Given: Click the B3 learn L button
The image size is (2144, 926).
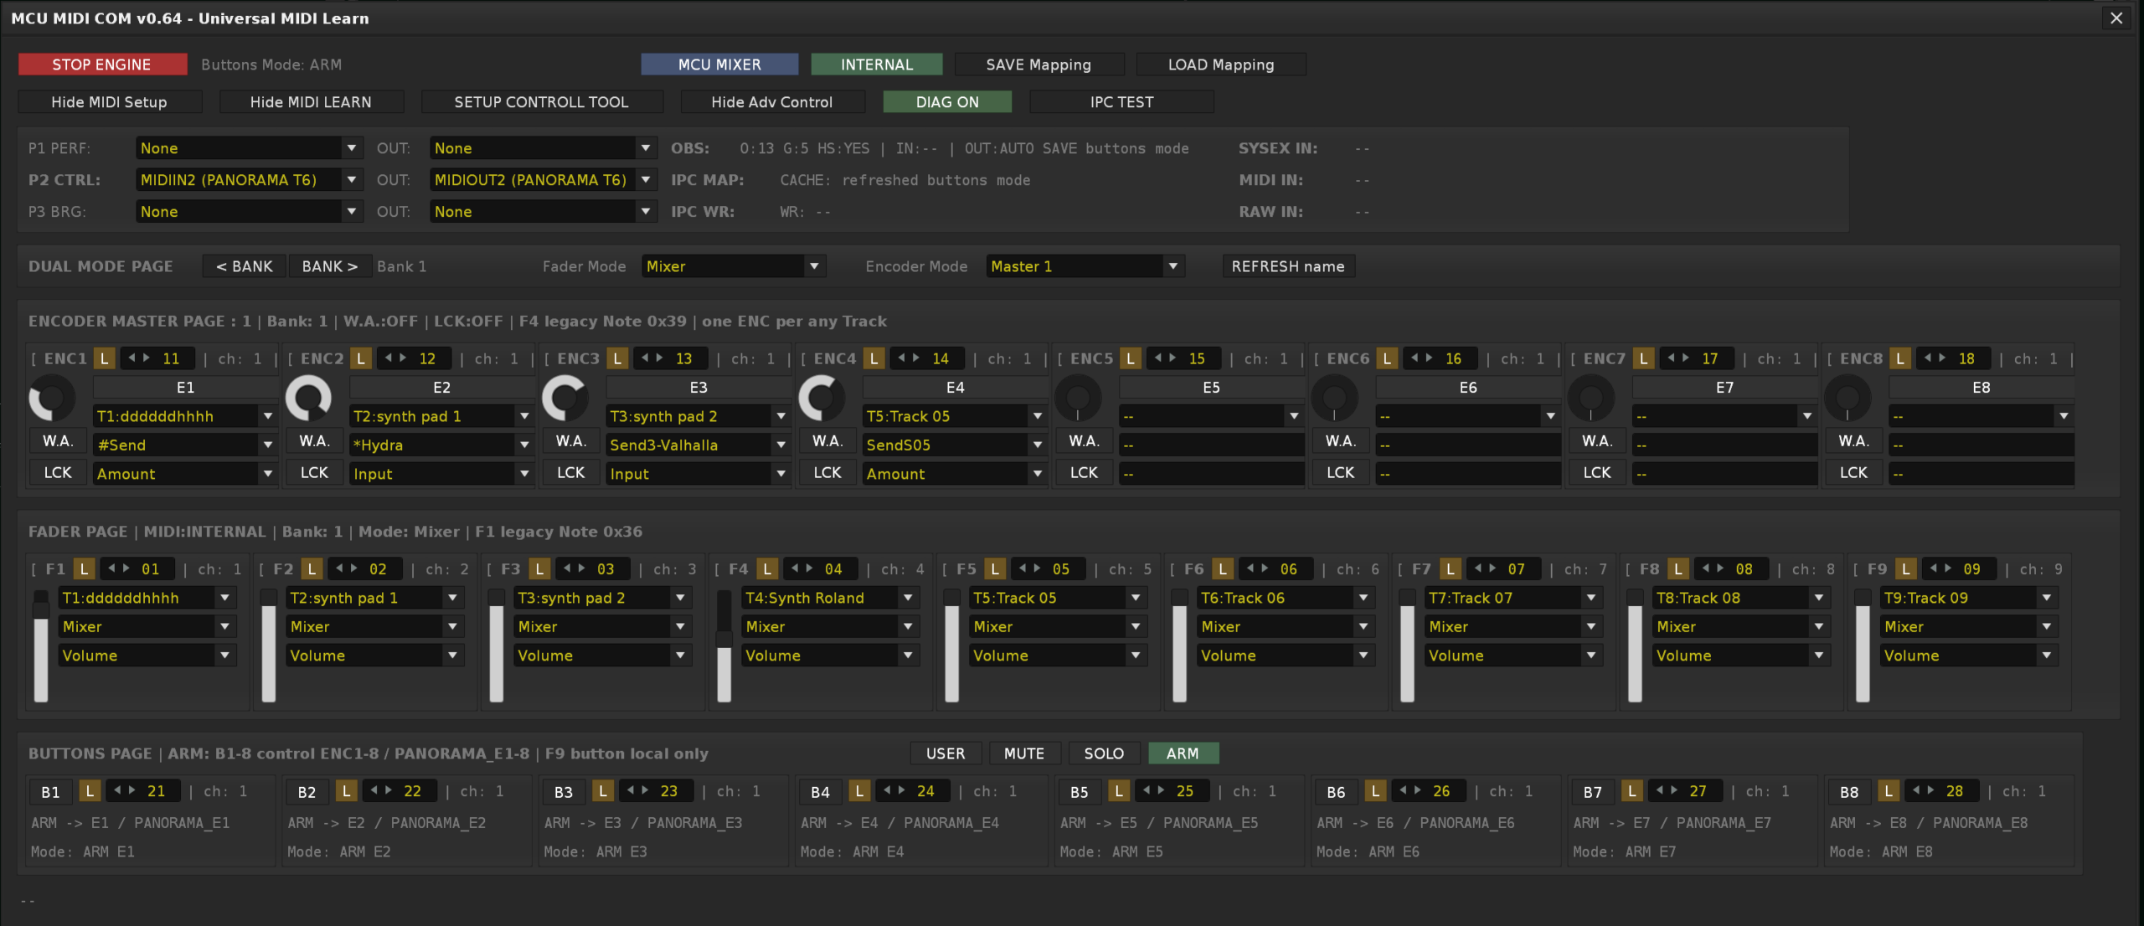Looking at the screenshot, I should coord(603,790).
